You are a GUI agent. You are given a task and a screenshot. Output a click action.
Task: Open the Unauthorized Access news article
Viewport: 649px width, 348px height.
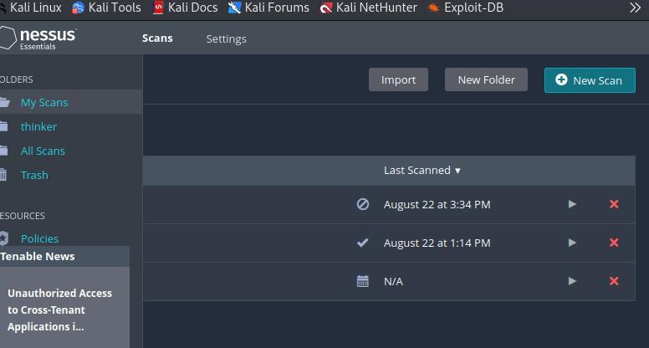(59, 310)
